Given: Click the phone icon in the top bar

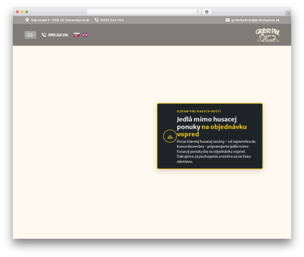Looking at the screenshot, I should [x=97, y=20].
